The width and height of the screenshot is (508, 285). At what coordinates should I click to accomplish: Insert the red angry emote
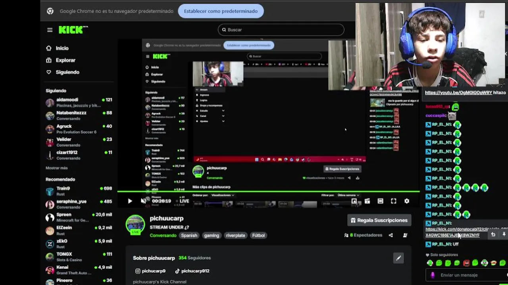pyautogui.click(x=466, y=263)
